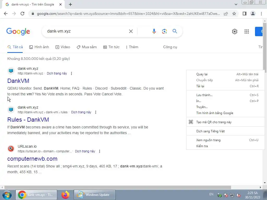Open the Windows Start button
This screenshot has width=267, height=200.
pyautogui.click(x=7, y=195)
